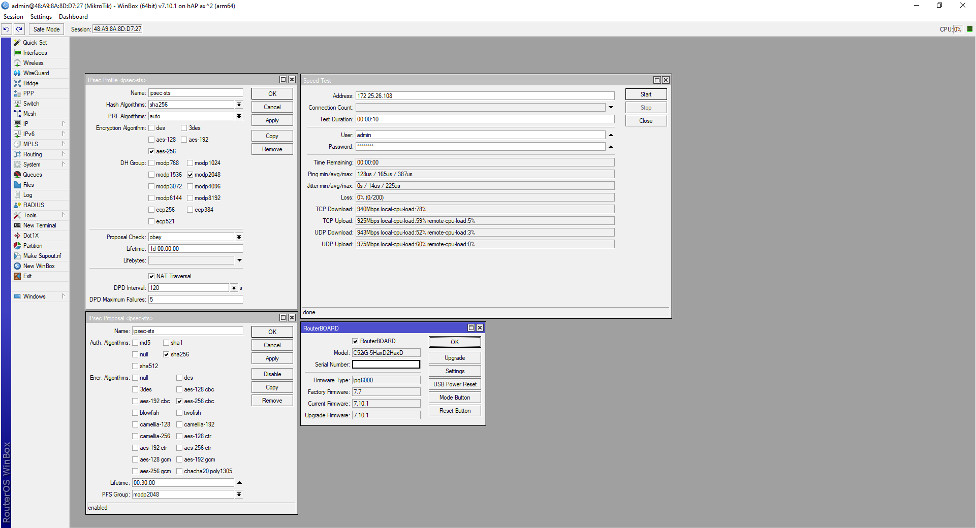Click the Speed Test Password field
Viewport: 976px width, 528px height.
pyautogui.click(x=480, y=147)
